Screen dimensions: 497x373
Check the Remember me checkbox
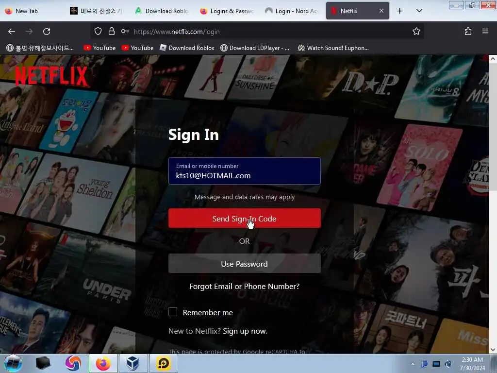[x=173, y=312]
